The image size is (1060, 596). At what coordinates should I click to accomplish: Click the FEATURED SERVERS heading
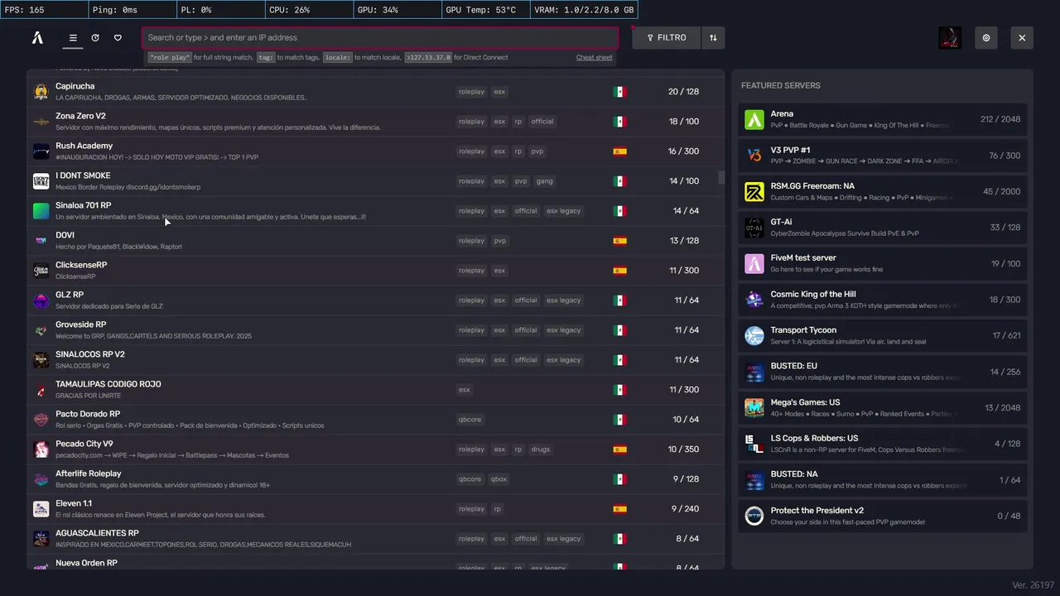coord(781,85)
